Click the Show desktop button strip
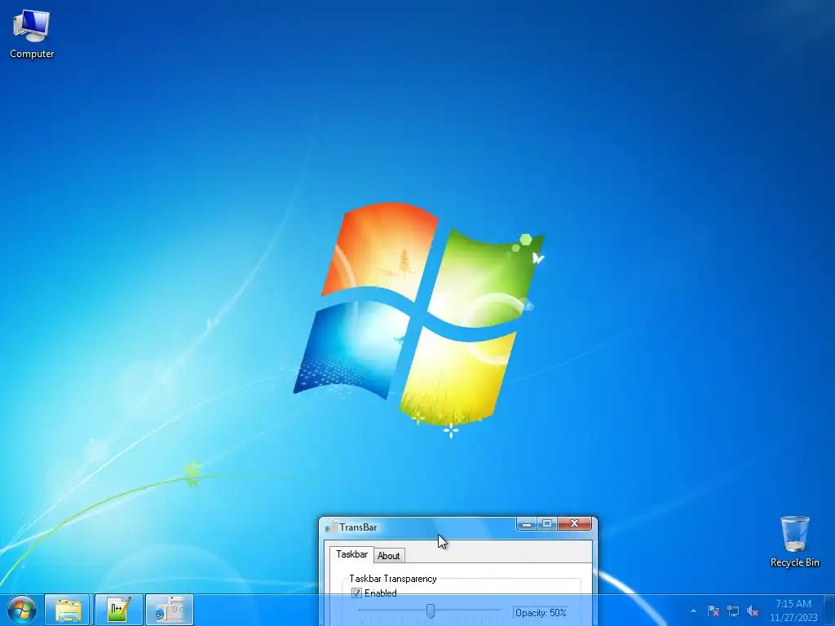 [x=829, y=610]
